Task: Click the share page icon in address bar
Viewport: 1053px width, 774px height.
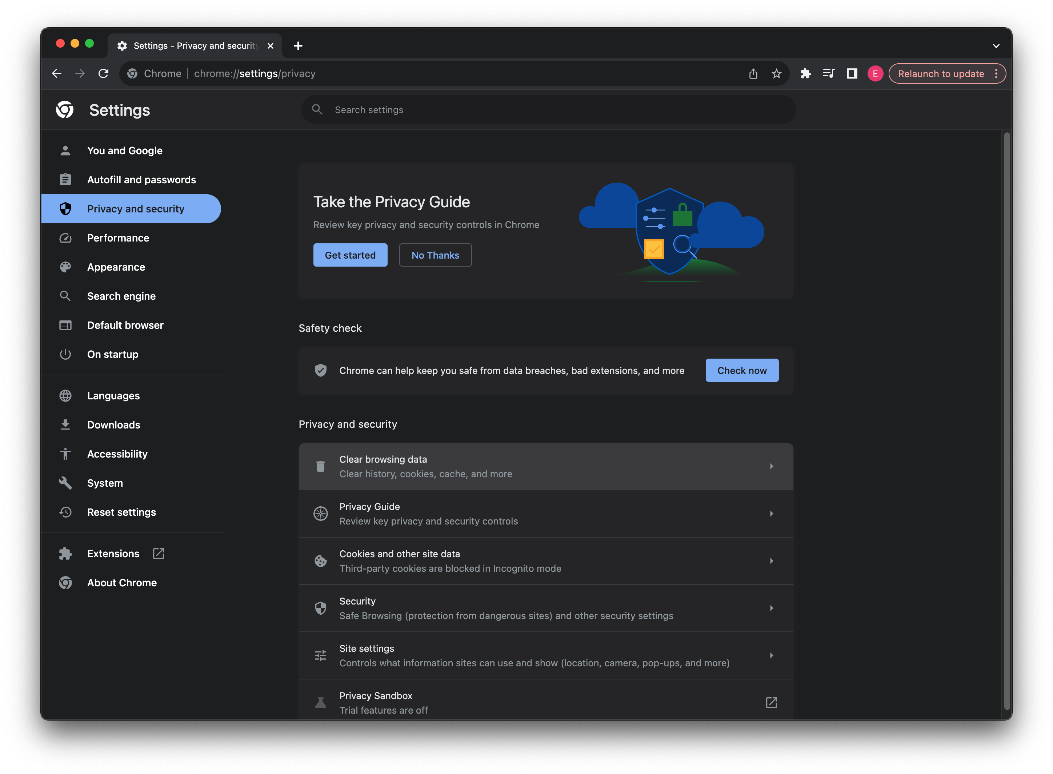Action: pos(753,73)
